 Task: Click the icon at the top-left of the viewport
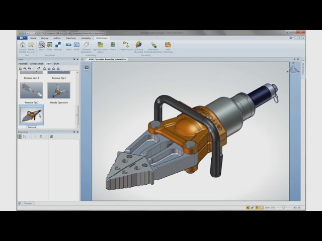pyautogui.click(x=87, y=68)
